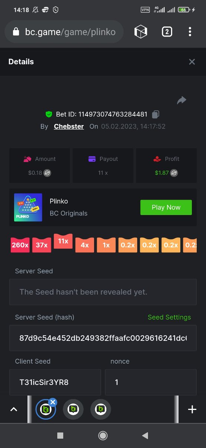
Task: Click the Play Now button
Action: point(166,208)
